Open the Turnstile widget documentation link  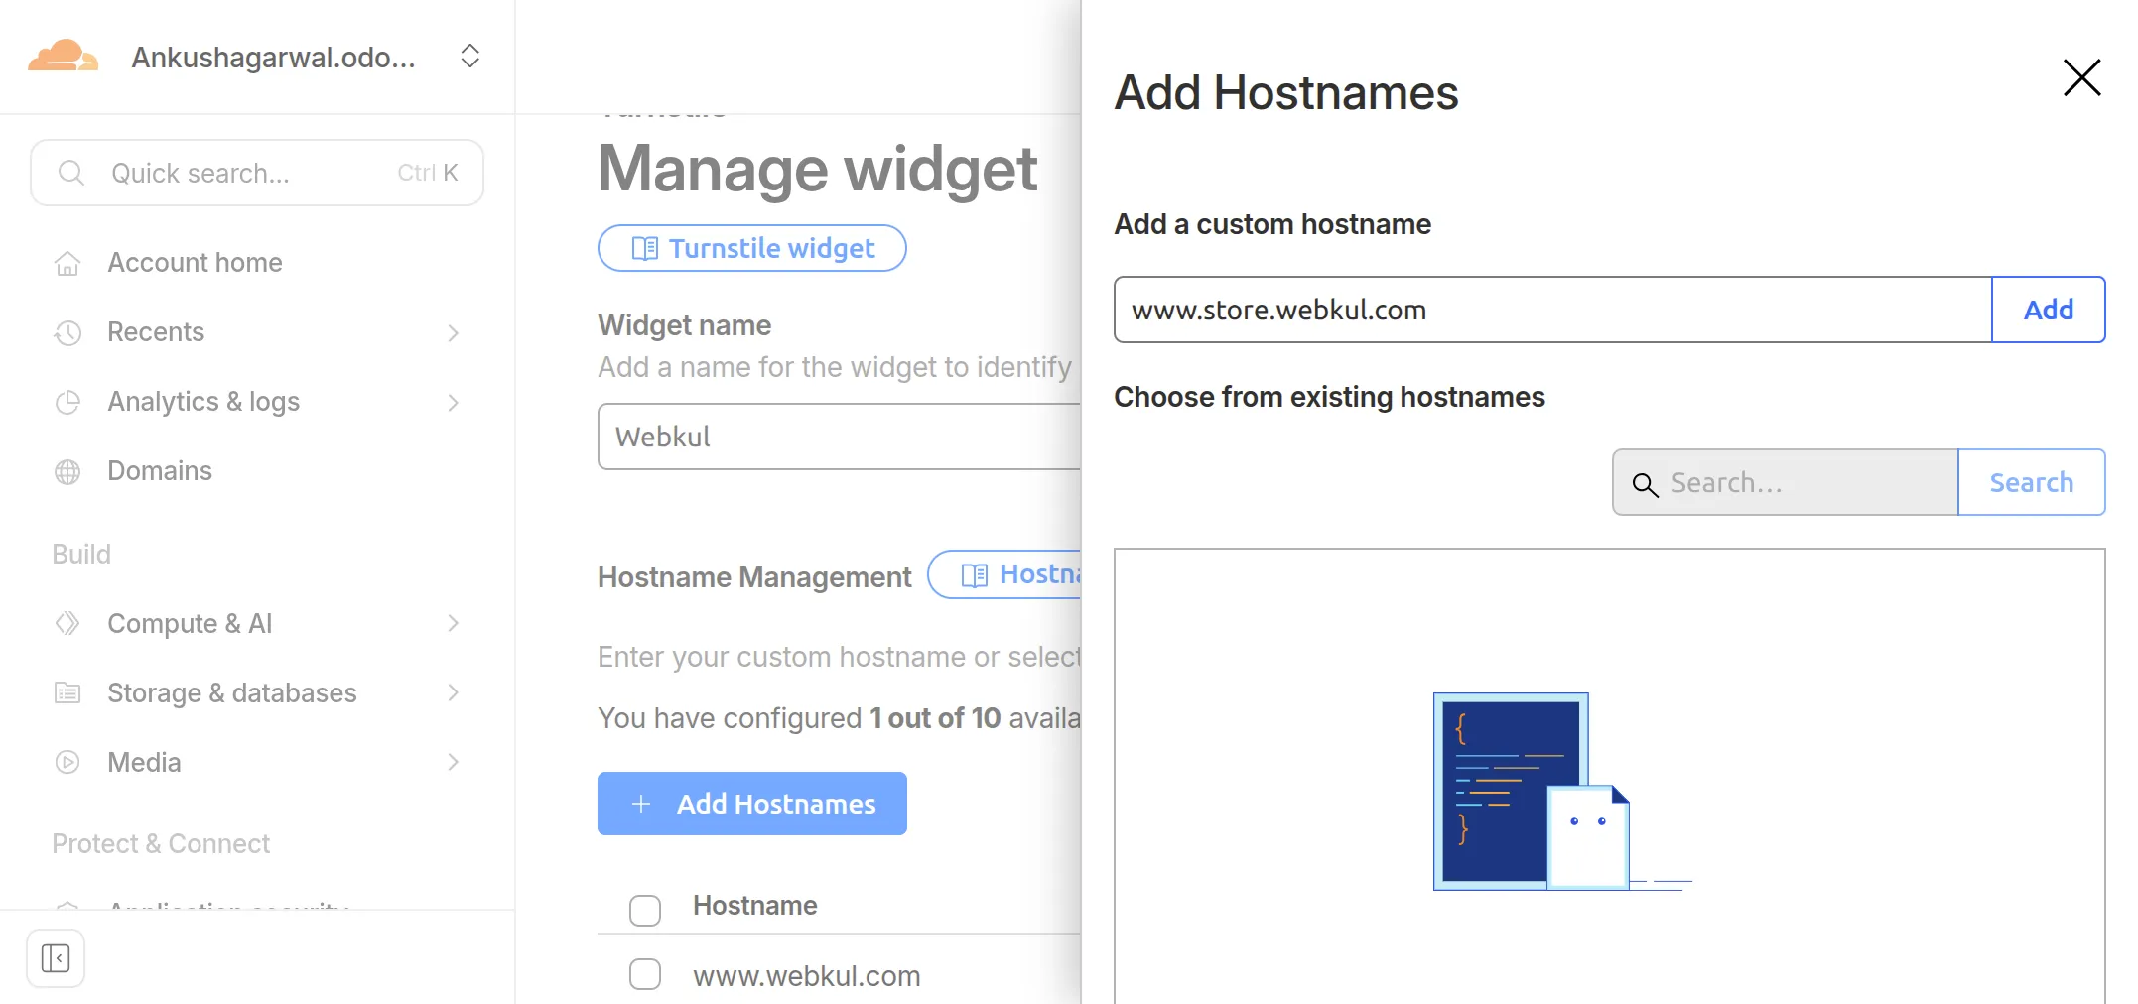click(x=752, y=248)
